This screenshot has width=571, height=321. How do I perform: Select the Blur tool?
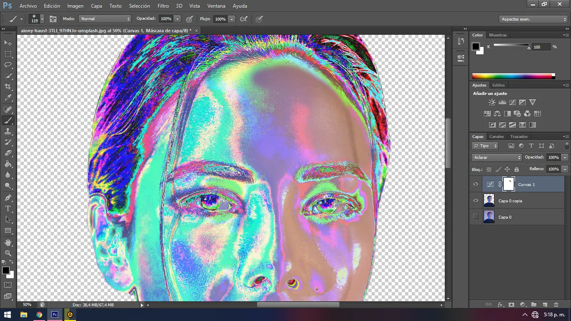click(8, 175)
